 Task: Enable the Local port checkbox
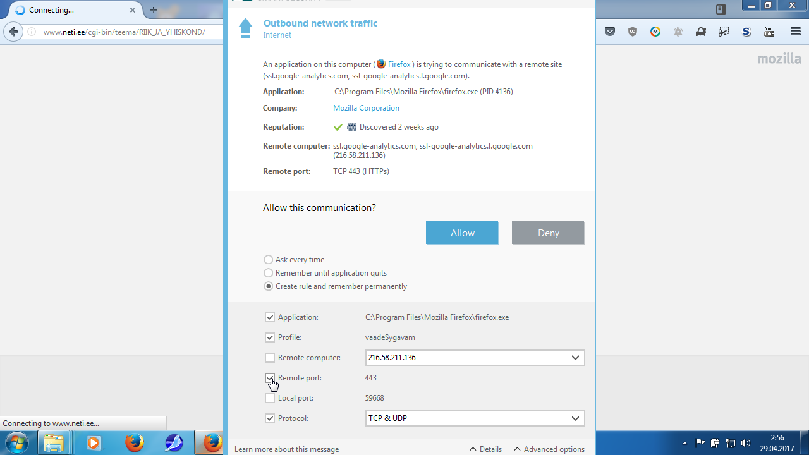coord(270,398)
